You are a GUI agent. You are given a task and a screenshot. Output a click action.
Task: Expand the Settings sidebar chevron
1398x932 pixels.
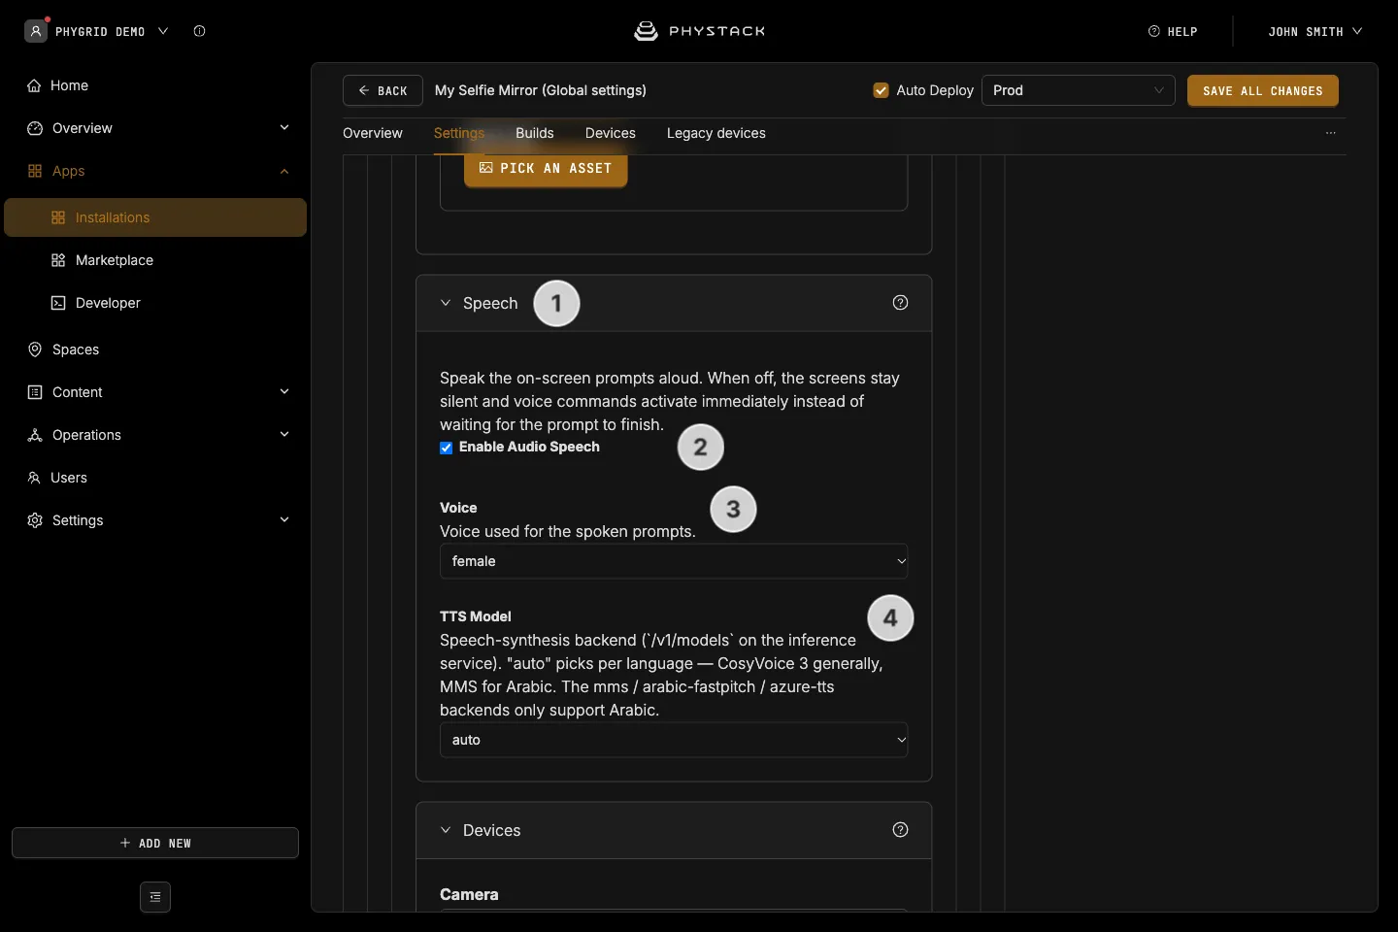pyautogui.click(x=284, y=520)
